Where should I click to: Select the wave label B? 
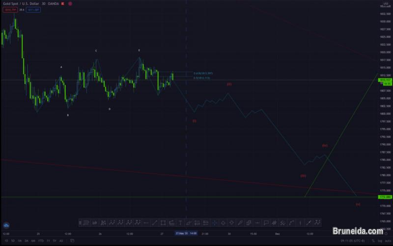[x=68, y=115]
